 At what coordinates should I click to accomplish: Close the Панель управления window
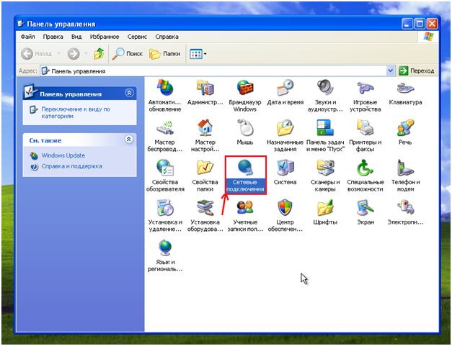pos(432,24)
